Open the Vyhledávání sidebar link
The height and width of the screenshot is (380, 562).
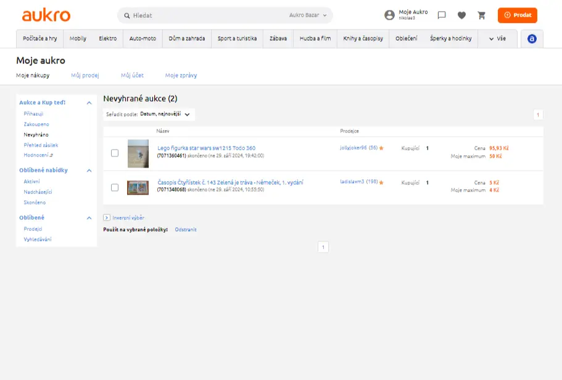pos(38,240)
